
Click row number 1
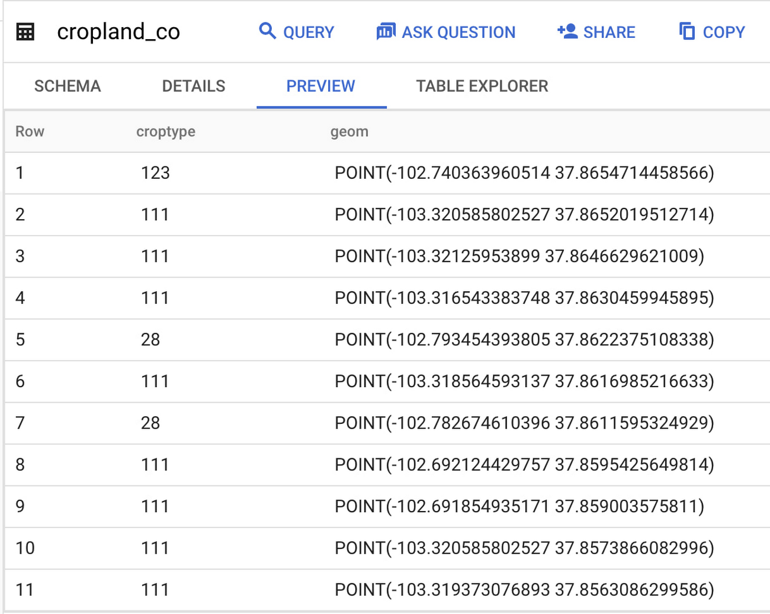[20, 173]
